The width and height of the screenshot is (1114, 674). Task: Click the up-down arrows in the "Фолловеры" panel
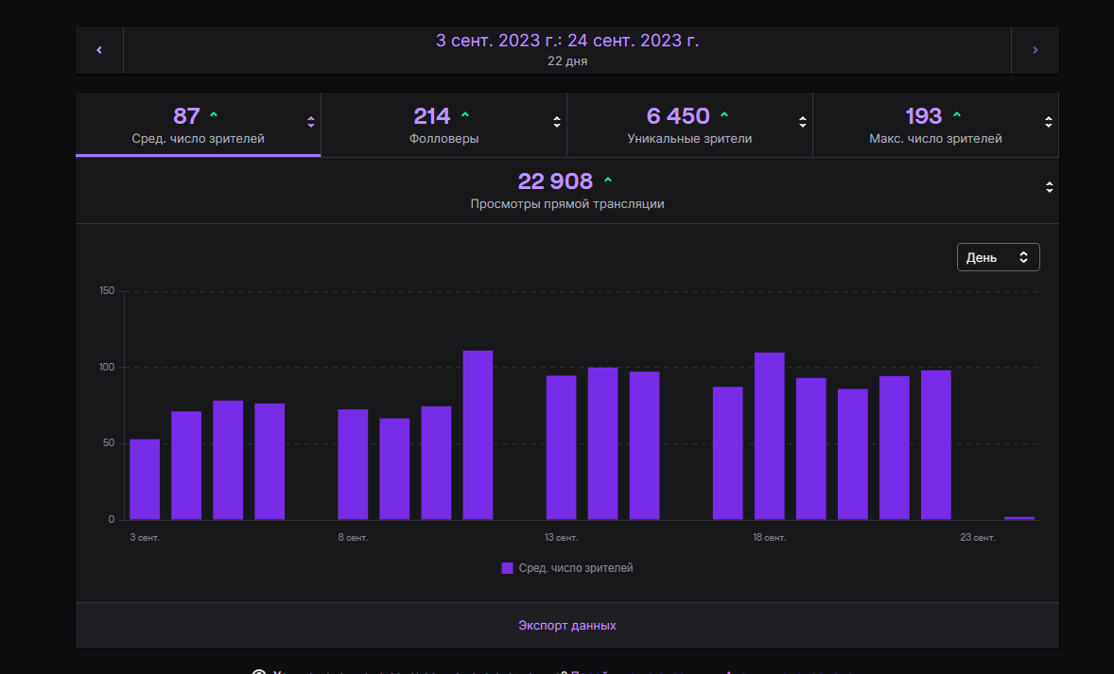(557, 122)
